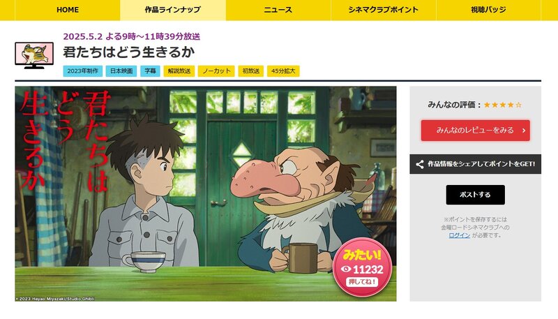Click the star rating icons
558x319 pixels.
tap(502, 105)
